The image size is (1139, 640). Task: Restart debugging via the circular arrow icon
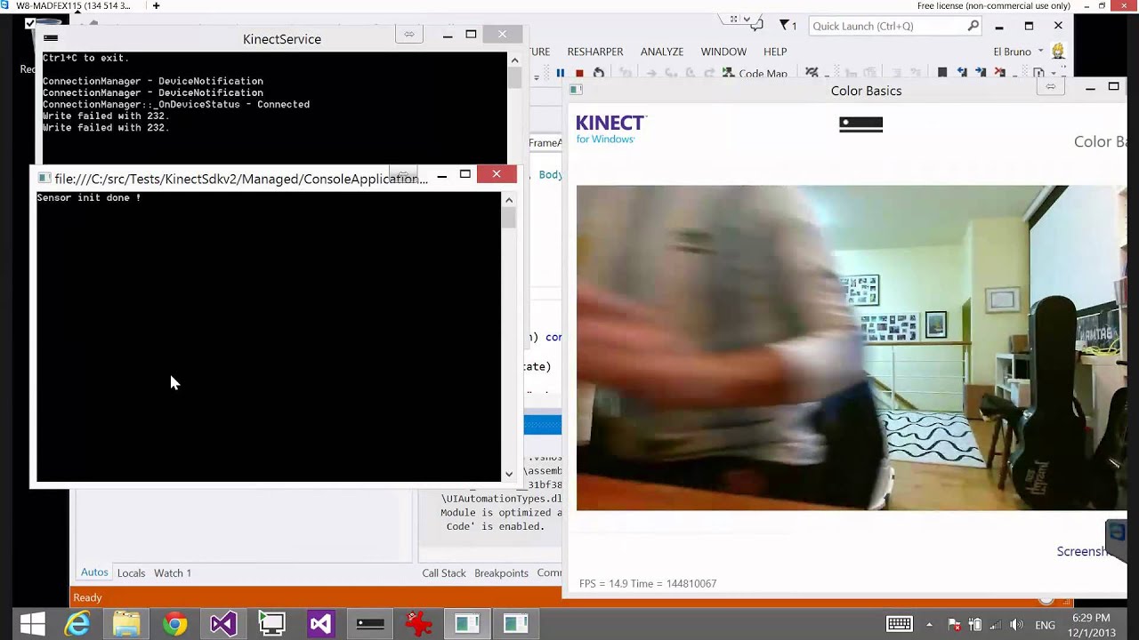click(x=599, y=73)
